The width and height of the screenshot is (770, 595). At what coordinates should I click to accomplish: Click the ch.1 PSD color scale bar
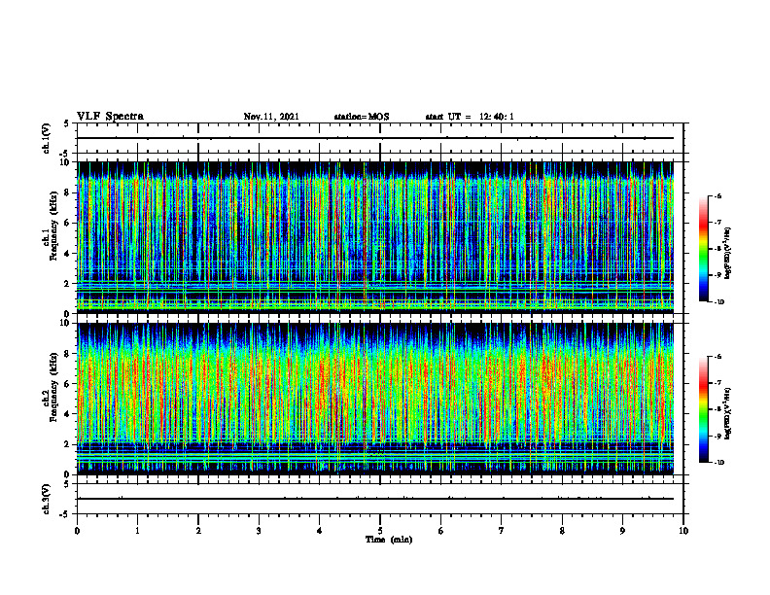(704, 249)
